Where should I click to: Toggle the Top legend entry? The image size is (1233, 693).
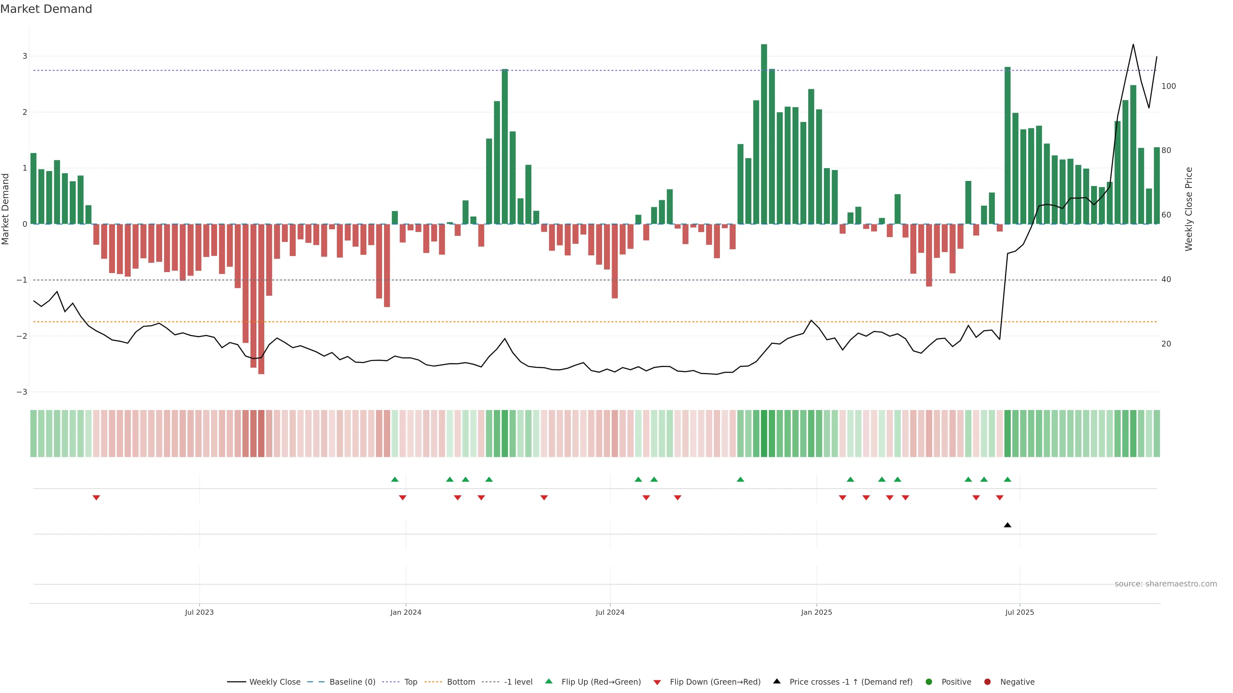pos(410,681)
